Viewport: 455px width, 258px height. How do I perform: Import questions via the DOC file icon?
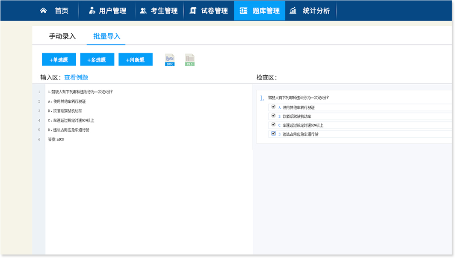(x=170, y=60)
